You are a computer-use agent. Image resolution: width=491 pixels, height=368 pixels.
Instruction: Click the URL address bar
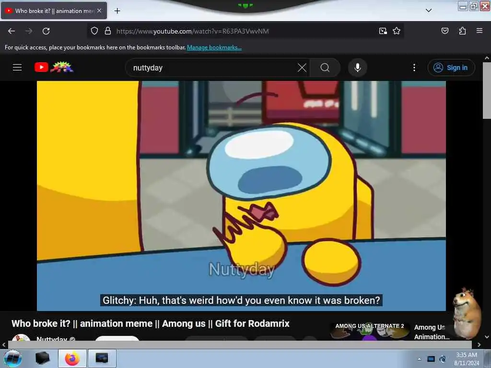click(244, 31)
